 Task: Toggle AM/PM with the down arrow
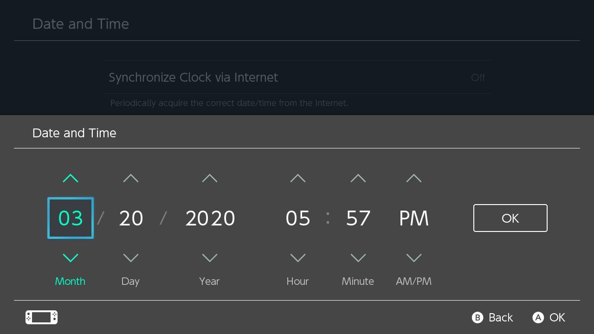[414, 258]
